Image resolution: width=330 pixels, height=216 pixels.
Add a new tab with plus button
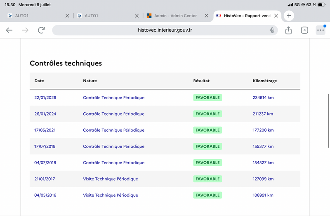pos(289,16)
